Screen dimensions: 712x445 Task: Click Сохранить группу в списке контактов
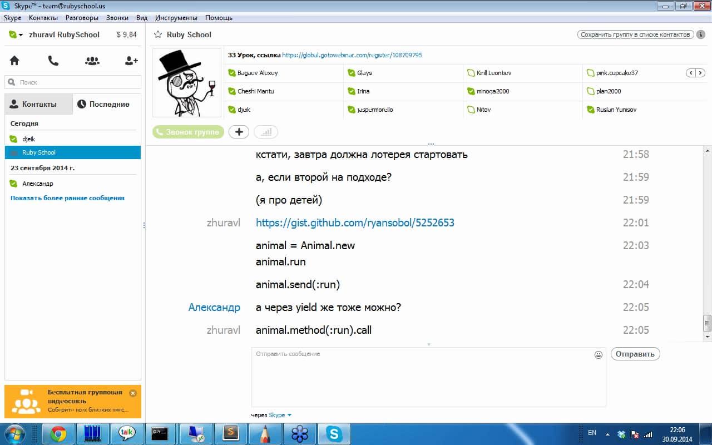click(635, 34)
